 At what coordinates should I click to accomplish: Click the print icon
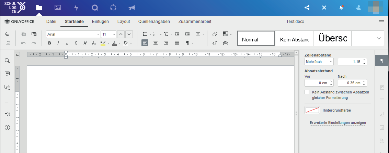[x=8, y=34]
